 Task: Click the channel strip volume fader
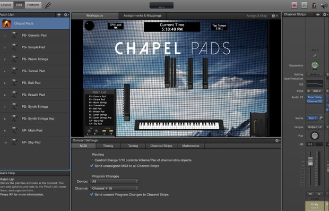coord(310,161)
